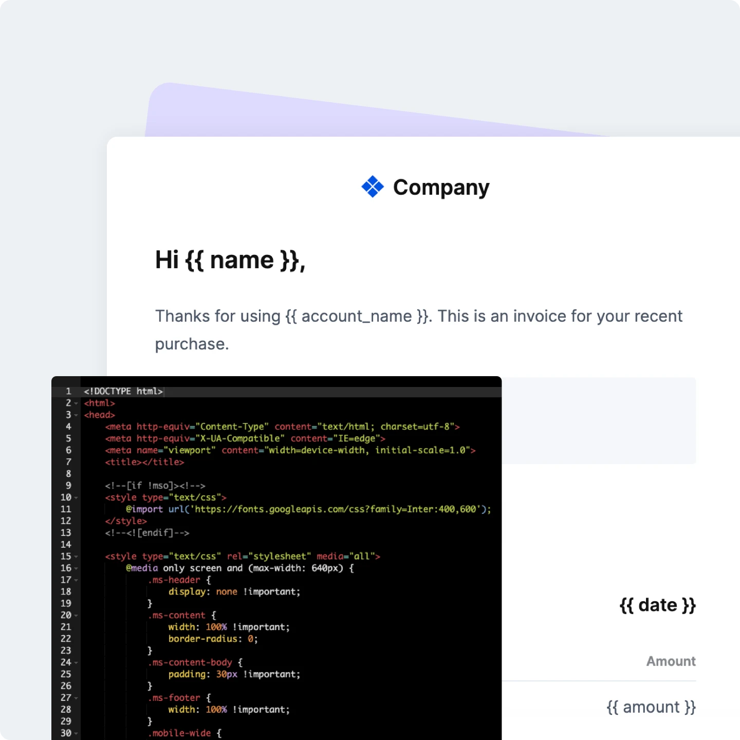Click the Company heading text
This screenshot has height=740, width=740.
click(441, 188)
